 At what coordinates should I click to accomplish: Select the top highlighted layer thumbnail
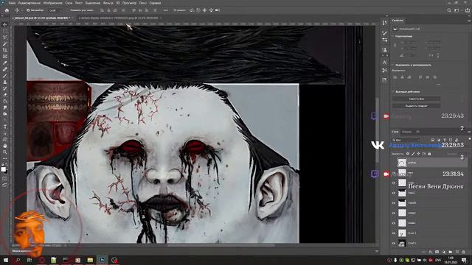[x=402, y=163]
